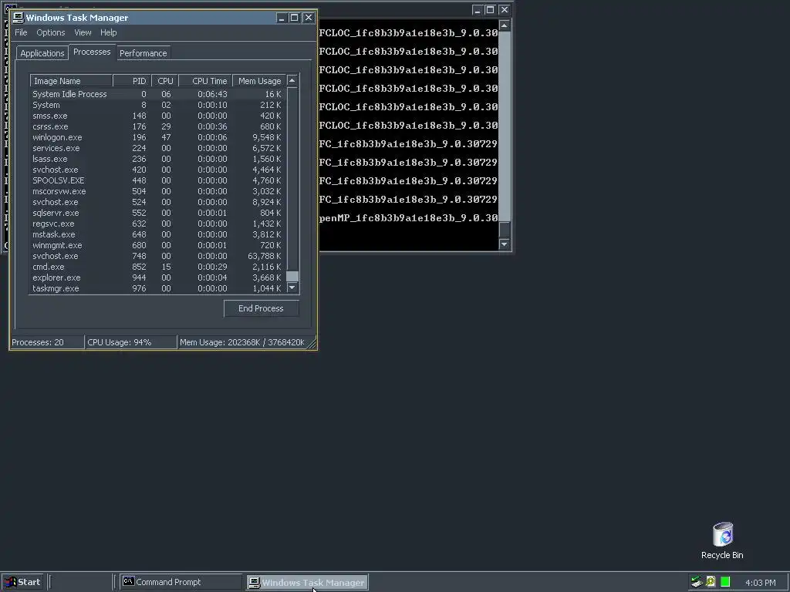Select the explorer.exe process

point(157,277)
